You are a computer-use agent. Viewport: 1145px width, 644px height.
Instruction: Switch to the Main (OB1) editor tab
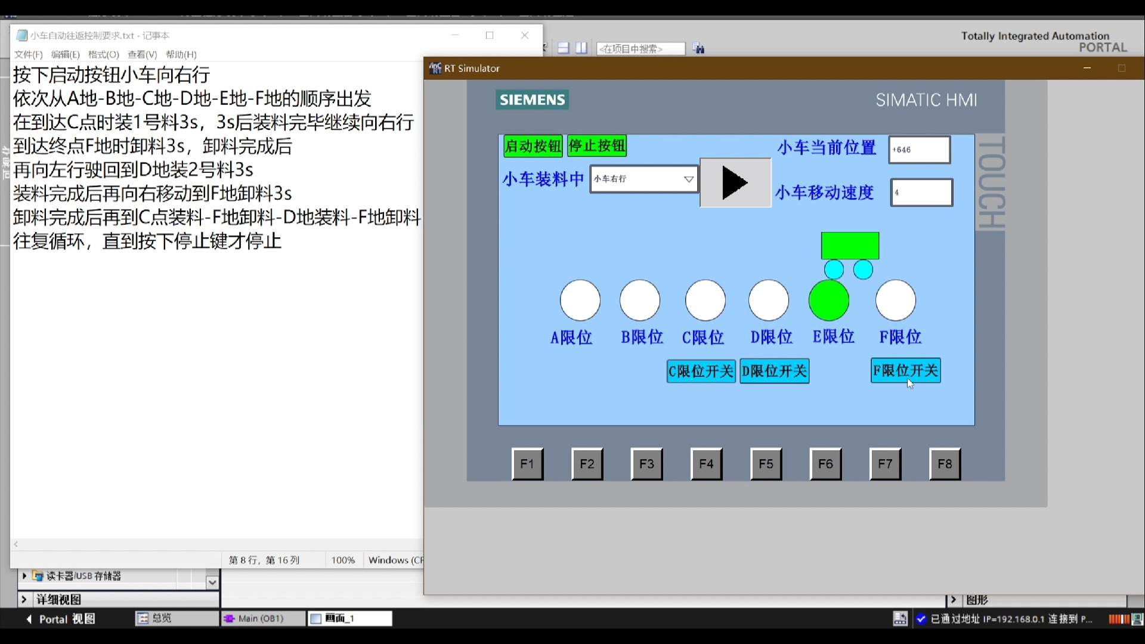tap(261, 618)
